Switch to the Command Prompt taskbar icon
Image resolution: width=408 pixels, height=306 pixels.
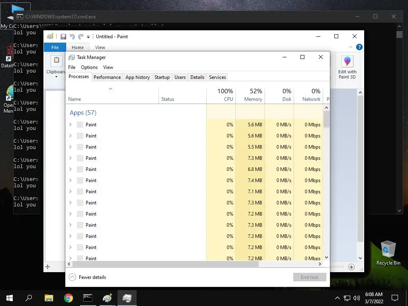(88, 298)
